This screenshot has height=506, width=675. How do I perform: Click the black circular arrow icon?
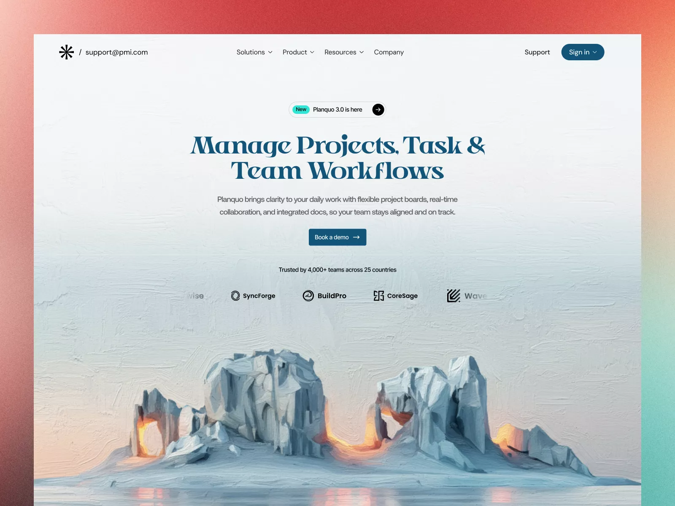pos(378,110)
